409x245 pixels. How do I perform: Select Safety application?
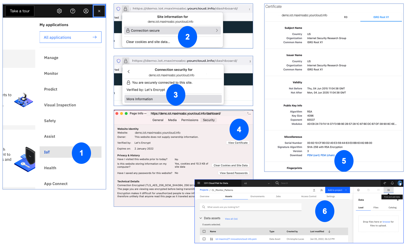pos(50,121)
